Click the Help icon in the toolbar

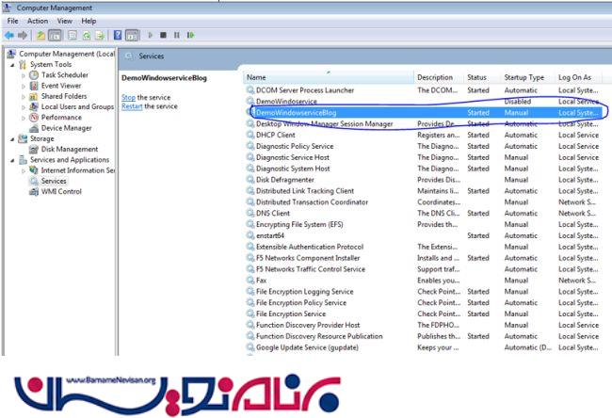(x=119, y=35)
